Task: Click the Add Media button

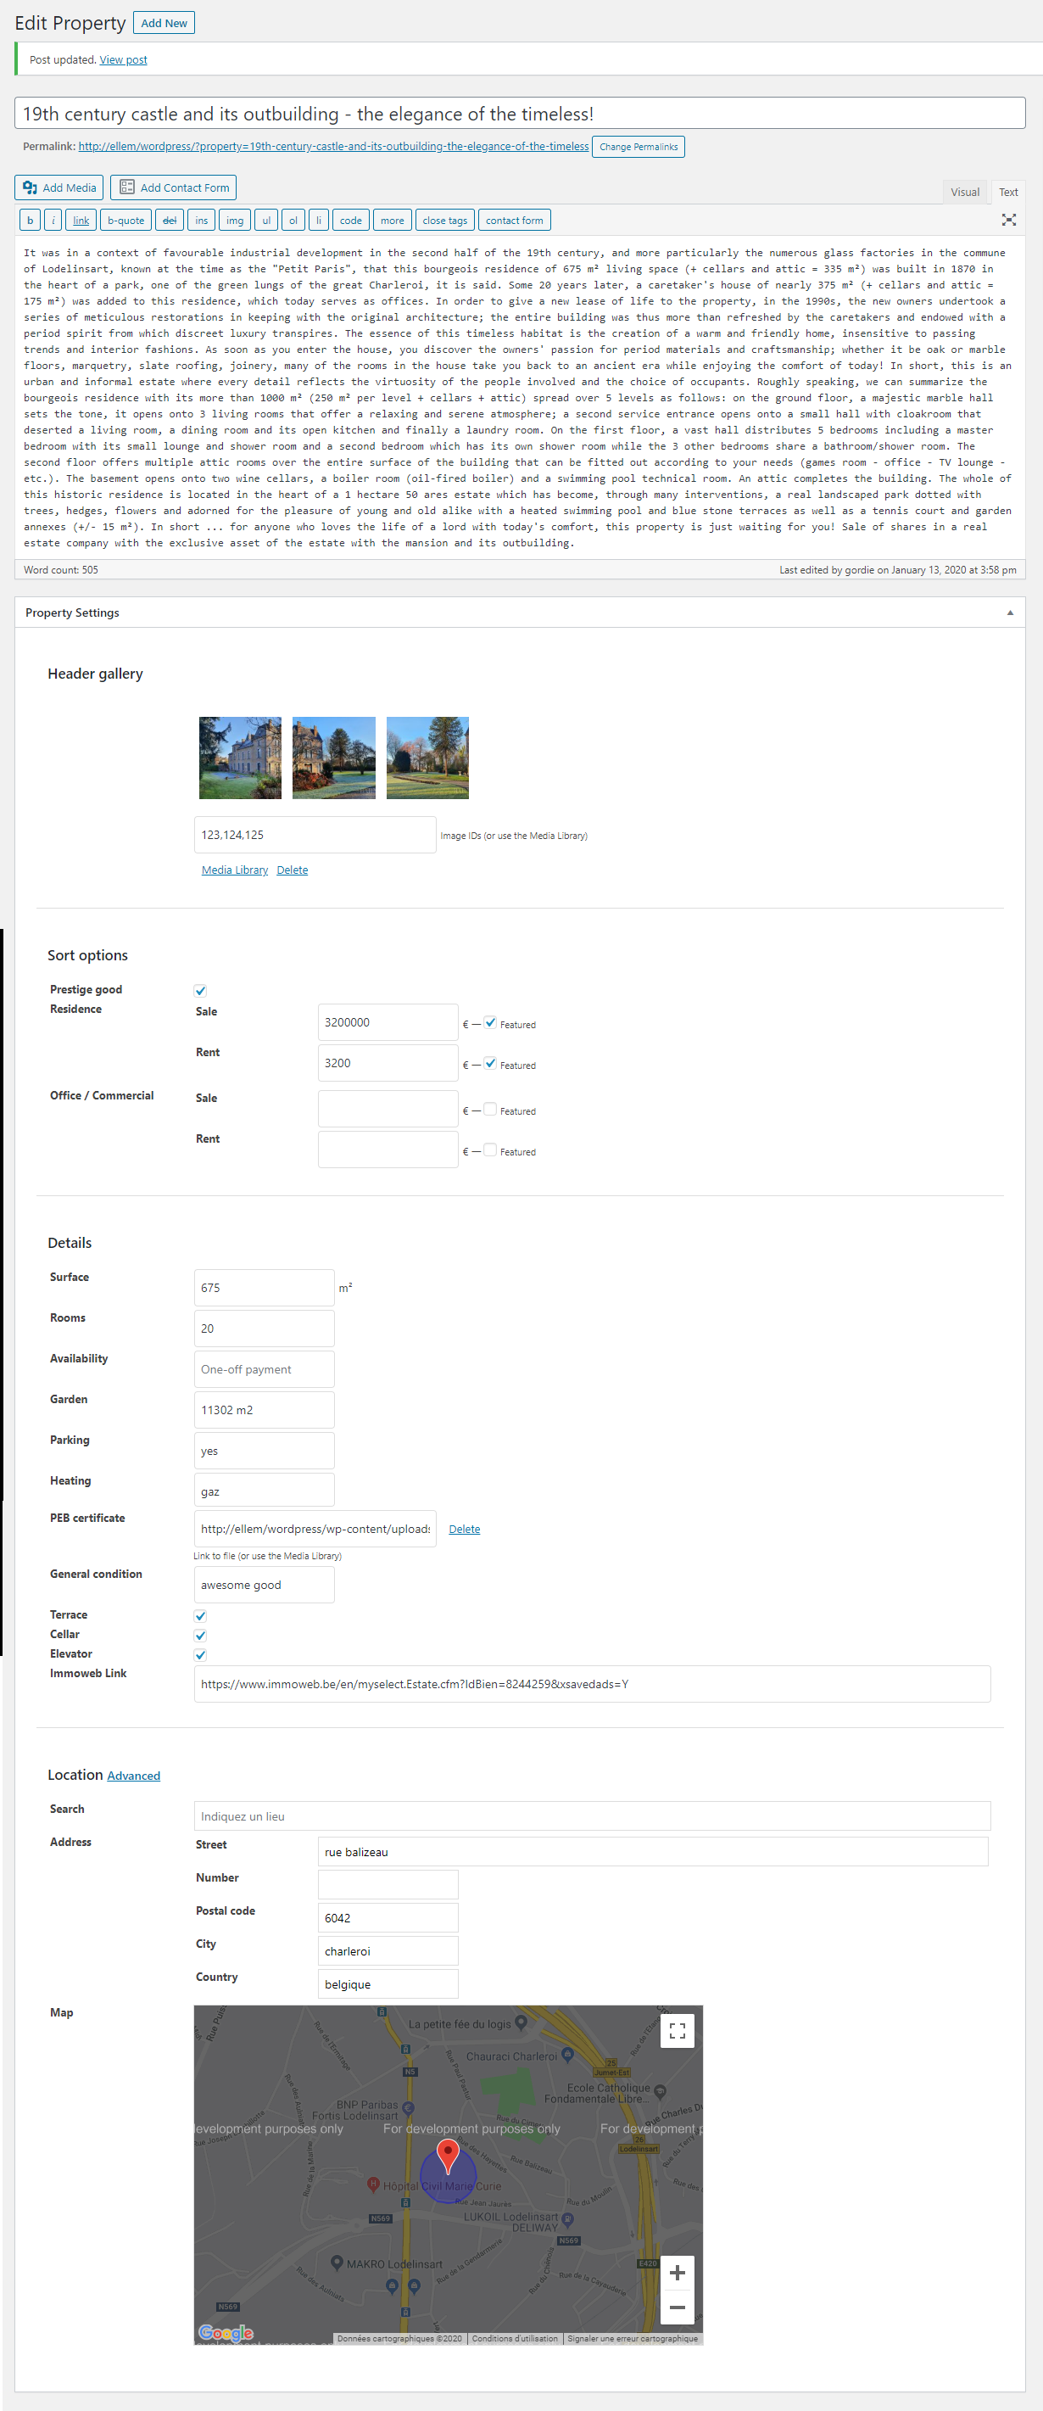Action: [x=59, y=188]
